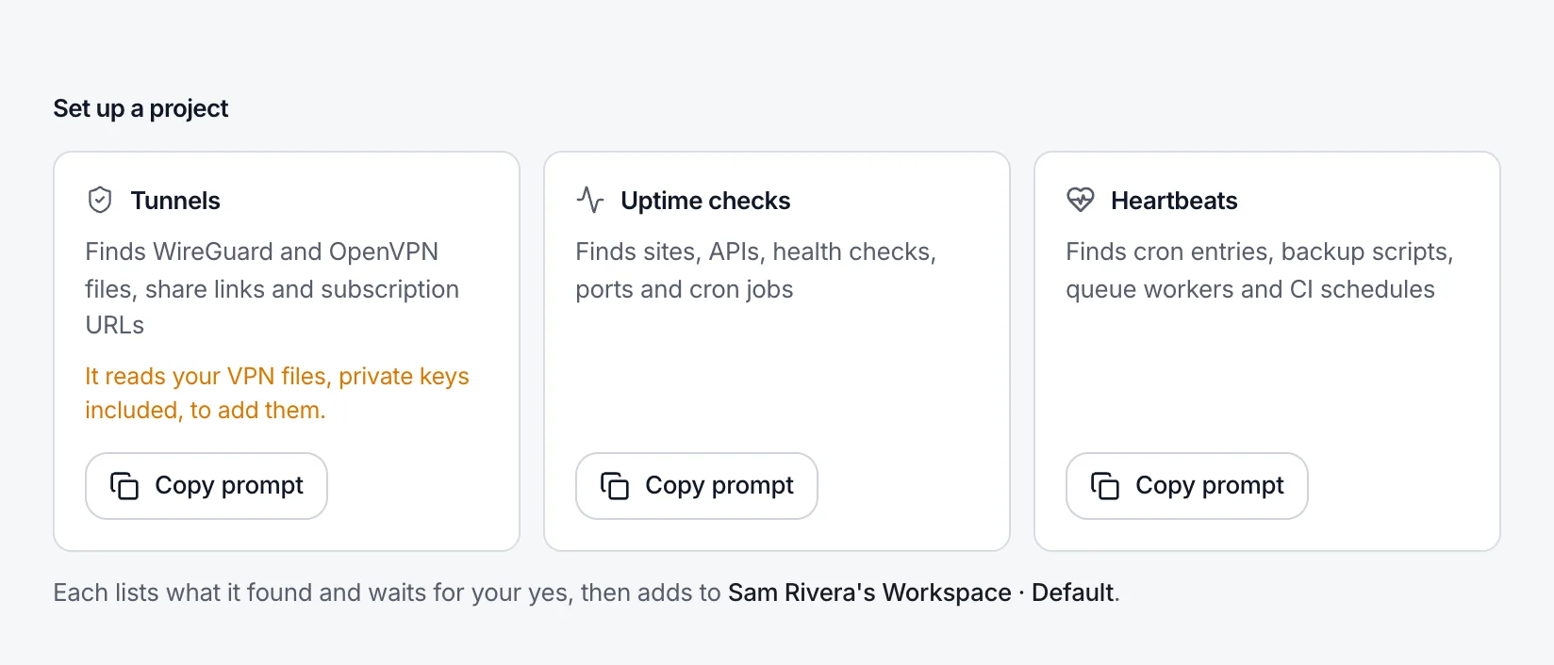Click the orange VPN private keys warning

pyautogui.click(x=277, y=393)
